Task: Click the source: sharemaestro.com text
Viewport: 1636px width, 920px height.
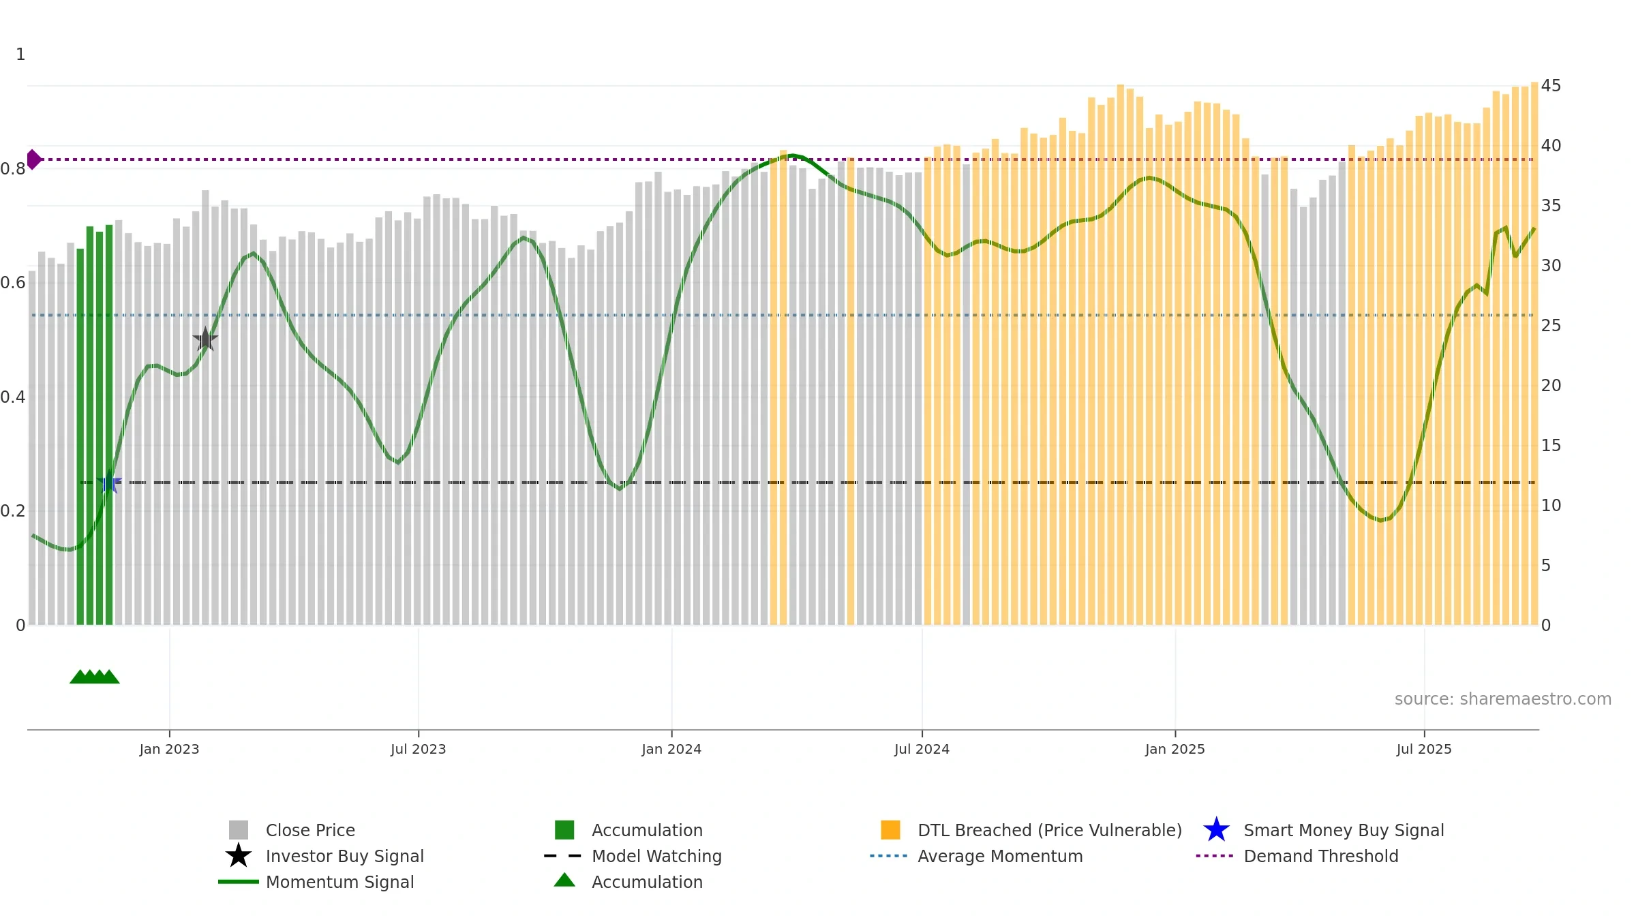Action: coord(1503,699)
